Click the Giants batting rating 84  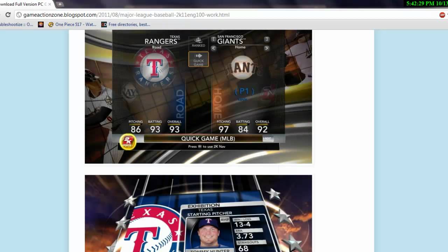pos(243,129)
